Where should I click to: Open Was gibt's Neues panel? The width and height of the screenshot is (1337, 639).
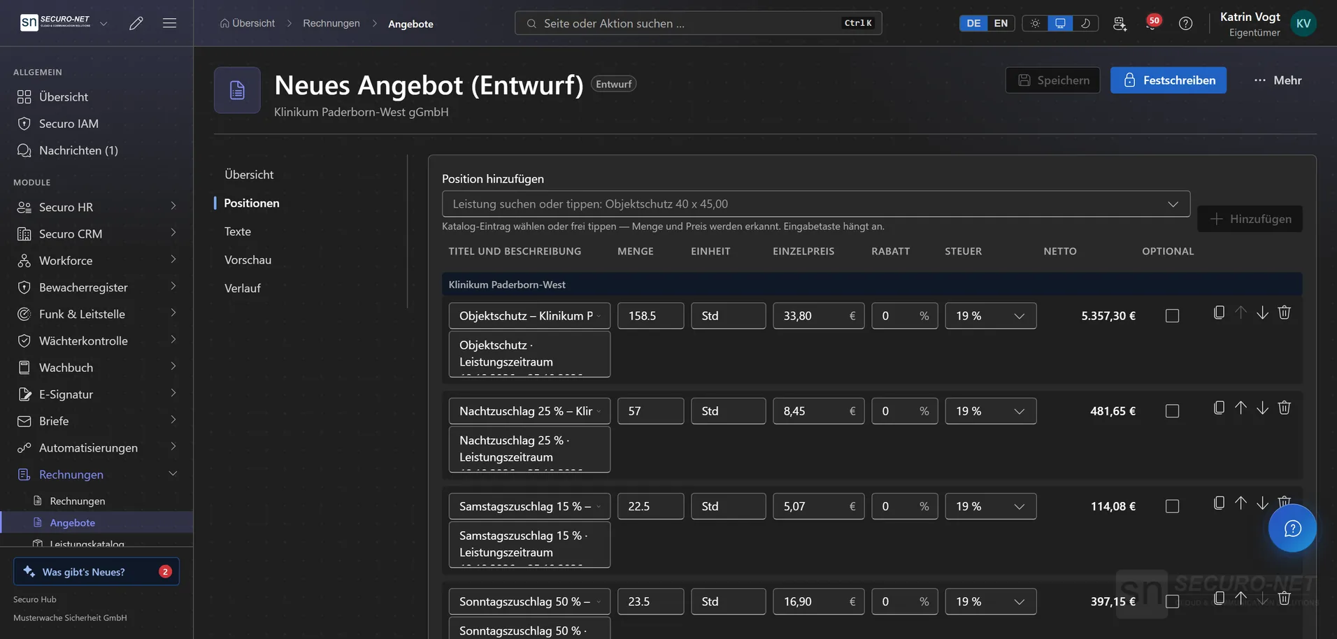(x=96, y=572)
